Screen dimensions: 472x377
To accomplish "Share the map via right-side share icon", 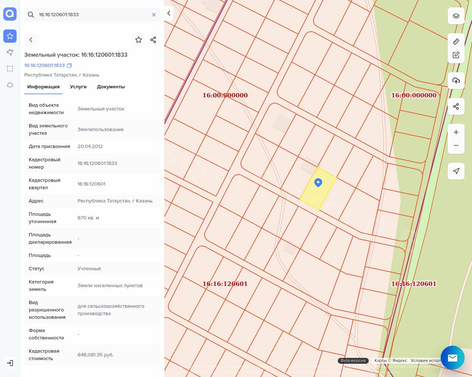I will (x=456, y=106).
